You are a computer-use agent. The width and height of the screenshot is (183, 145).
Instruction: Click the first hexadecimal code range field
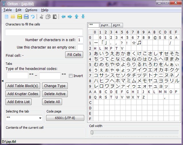[17, 76]
